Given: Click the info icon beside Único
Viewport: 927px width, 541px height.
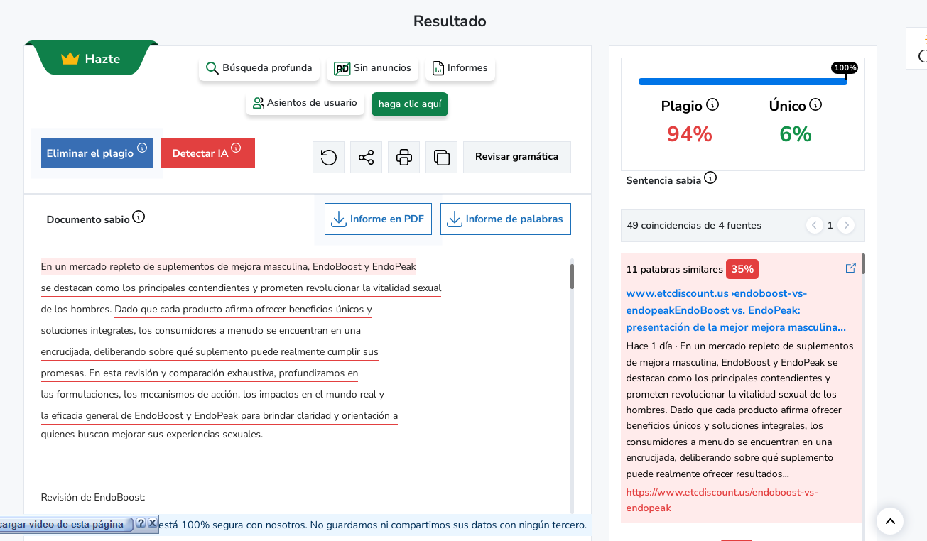Looking at the screenshot, I should pos(815,104).
